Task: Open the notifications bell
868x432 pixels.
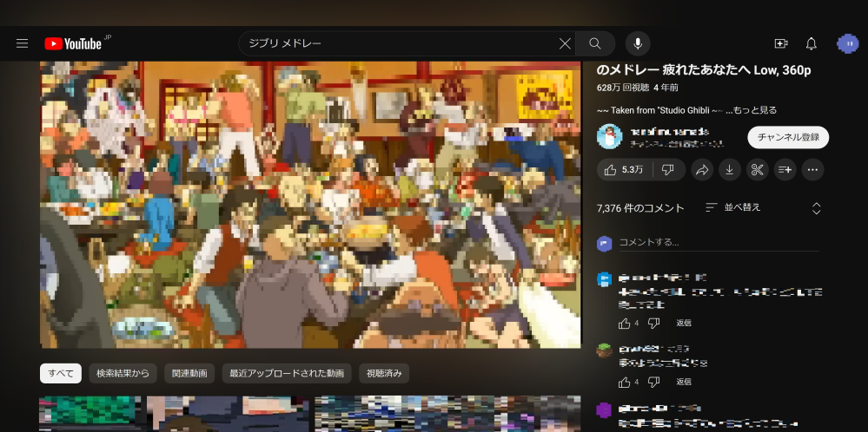Action: (x=811, y=43)
